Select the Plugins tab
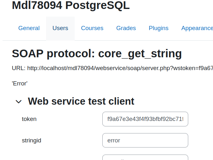Image resolution: width=213 pixels, height=160 pixels. pyautogui.click(x=159, y=28)
